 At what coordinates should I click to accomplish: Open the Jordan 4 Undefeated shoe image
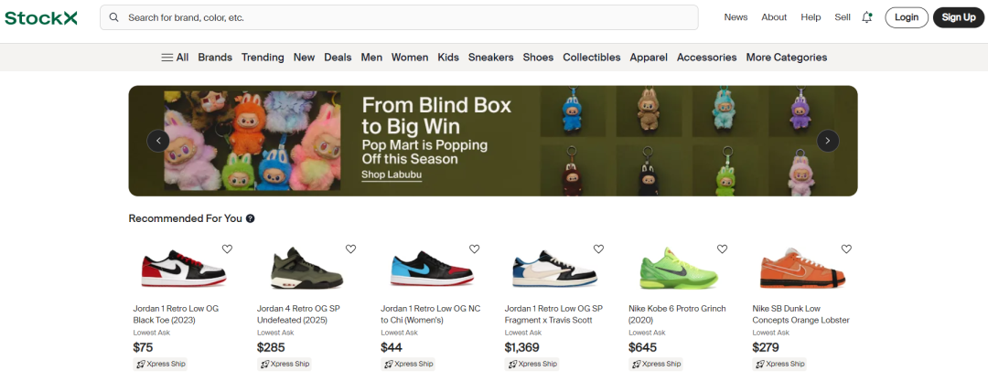(306, 269)
